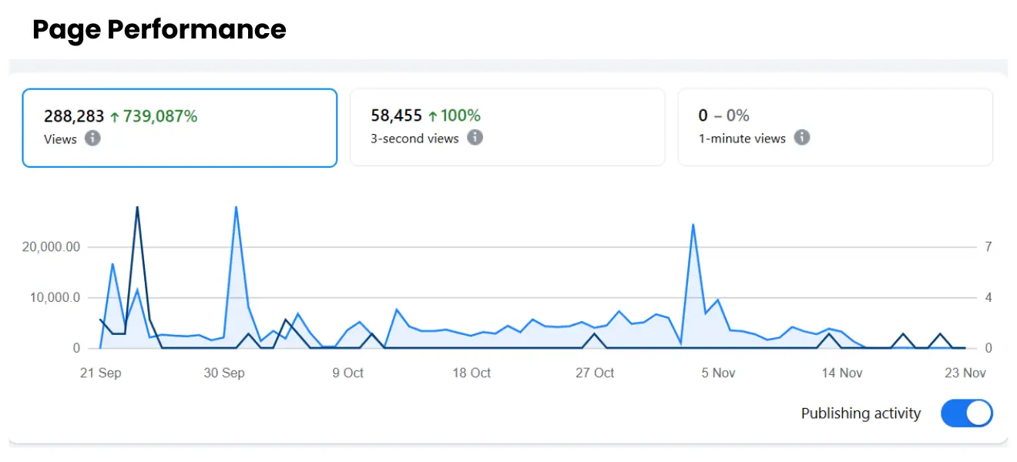
Task: Click the 20,000.00 y-axis label
Action: 51,247
